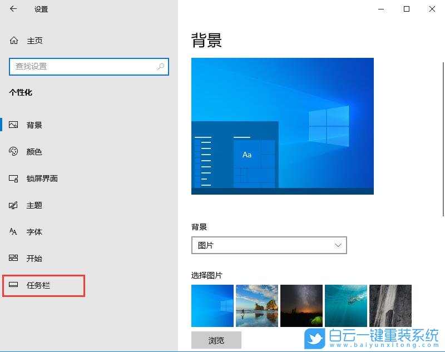
Task: Open the 锁屏界面 (Lock screen) settings
Action: 42,178
